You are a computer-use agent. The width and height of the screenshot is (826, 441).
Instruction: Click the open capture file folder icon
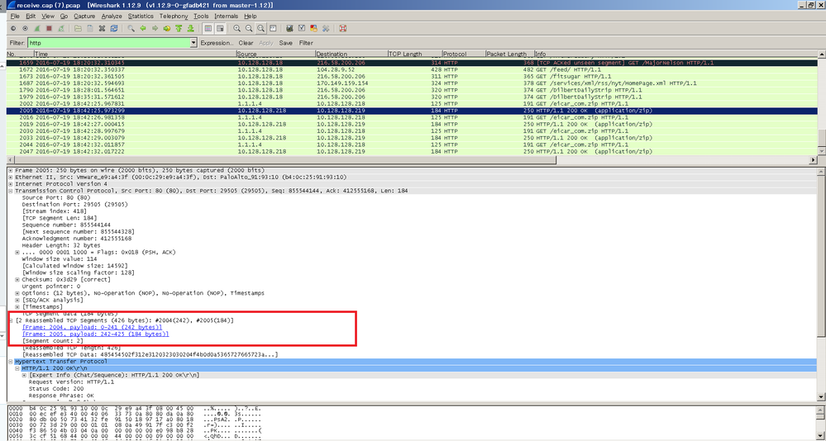point(77,29)
